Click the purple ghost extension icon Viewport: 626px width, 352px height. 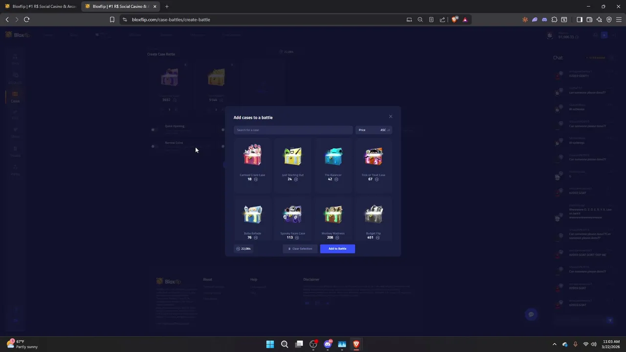pyautogui.click(x=535, y=20)
